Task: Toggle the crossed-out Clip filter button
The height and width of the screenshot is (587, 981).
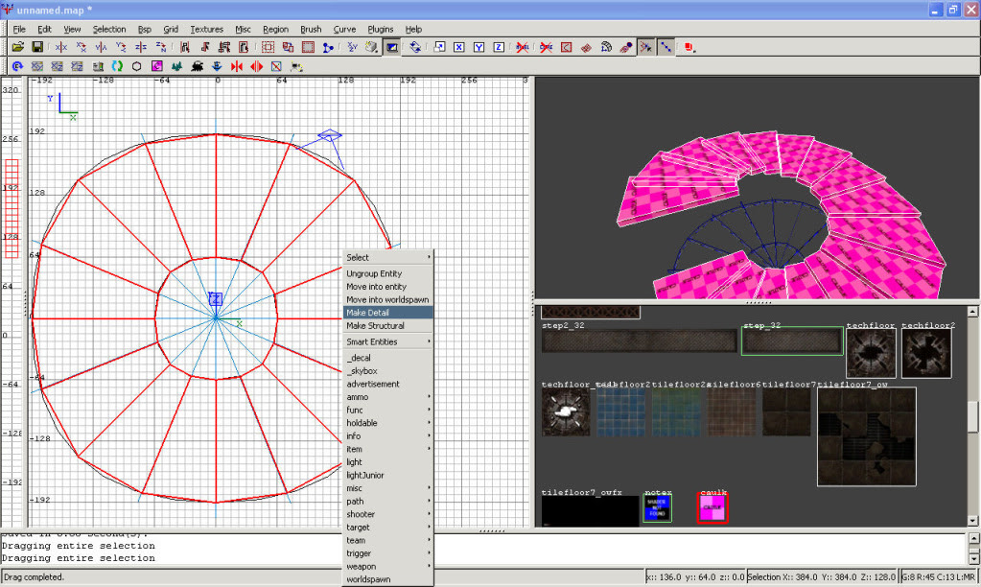Action: tap(546, 47)
